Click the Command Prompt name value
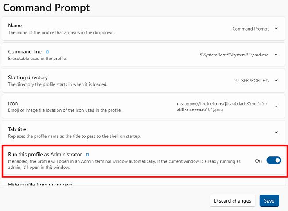 coord(250,29)
